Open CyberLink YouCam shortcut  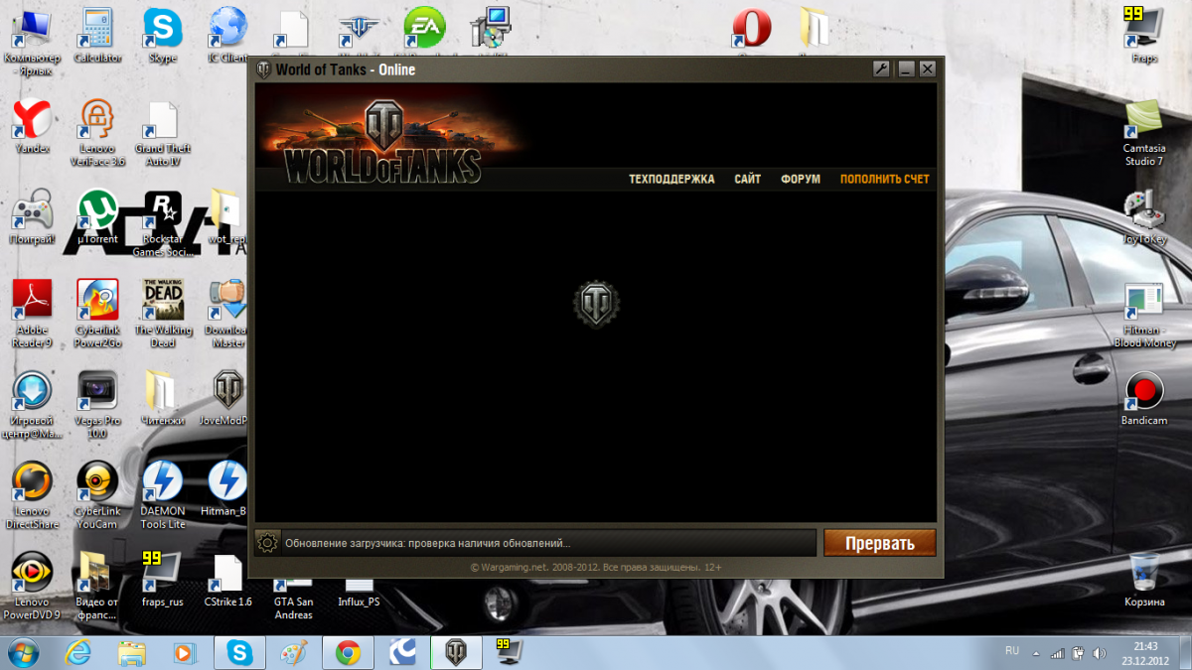97,494
